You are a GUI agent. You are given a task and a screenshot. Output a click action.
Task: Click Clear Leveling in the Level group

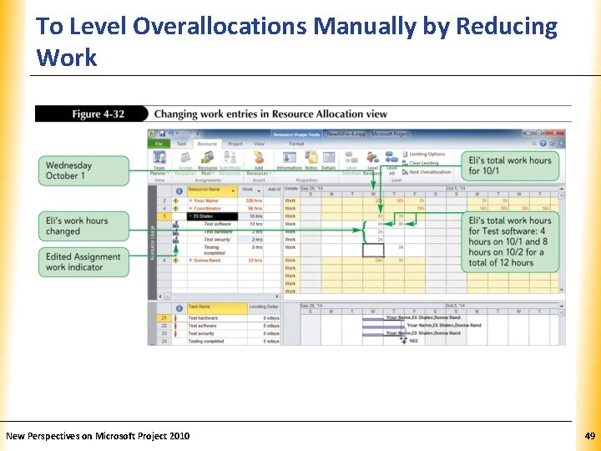coord(420,163)
